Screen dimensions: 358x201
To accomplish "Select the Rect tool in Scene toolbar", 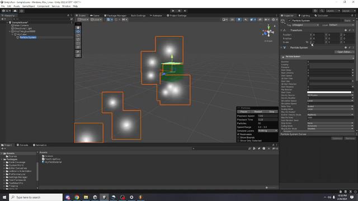I will point(78,43).
